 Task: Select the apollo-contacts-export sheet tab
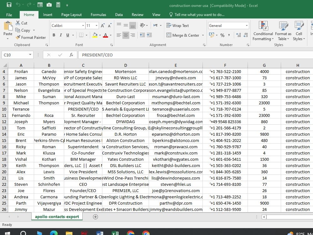tap(57, 216)
